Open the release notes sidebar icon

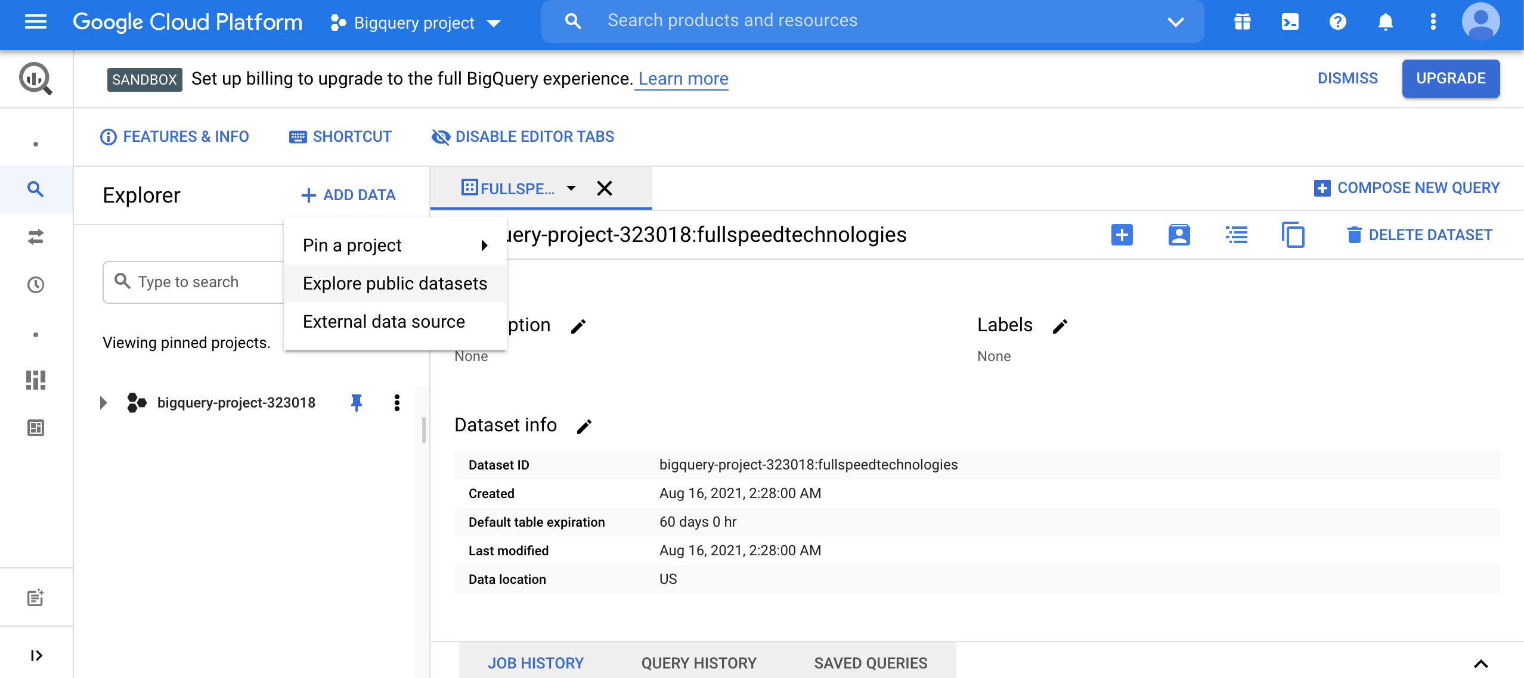(x=36, y=598)
